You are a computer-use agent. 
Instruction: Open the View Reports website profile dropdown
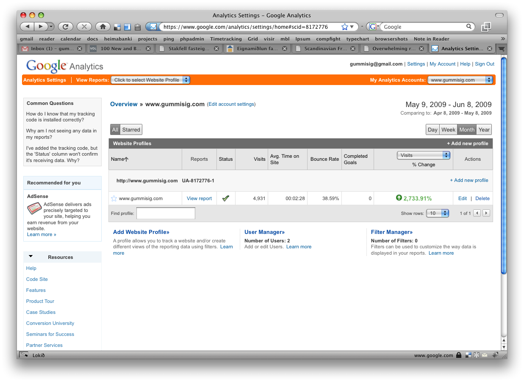click(x=150, y=80)
